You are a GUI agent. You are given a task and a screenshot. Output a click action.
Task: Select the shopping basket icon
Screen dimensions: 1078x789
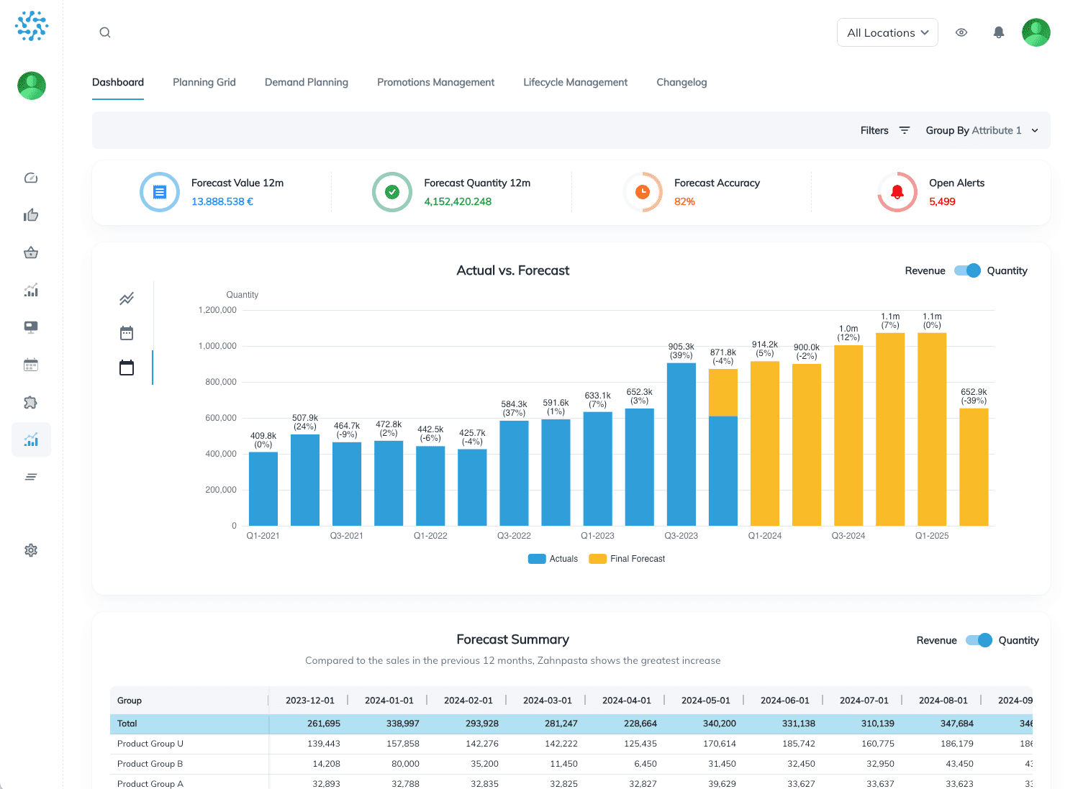pyautogui.click(x=31, y=252)
